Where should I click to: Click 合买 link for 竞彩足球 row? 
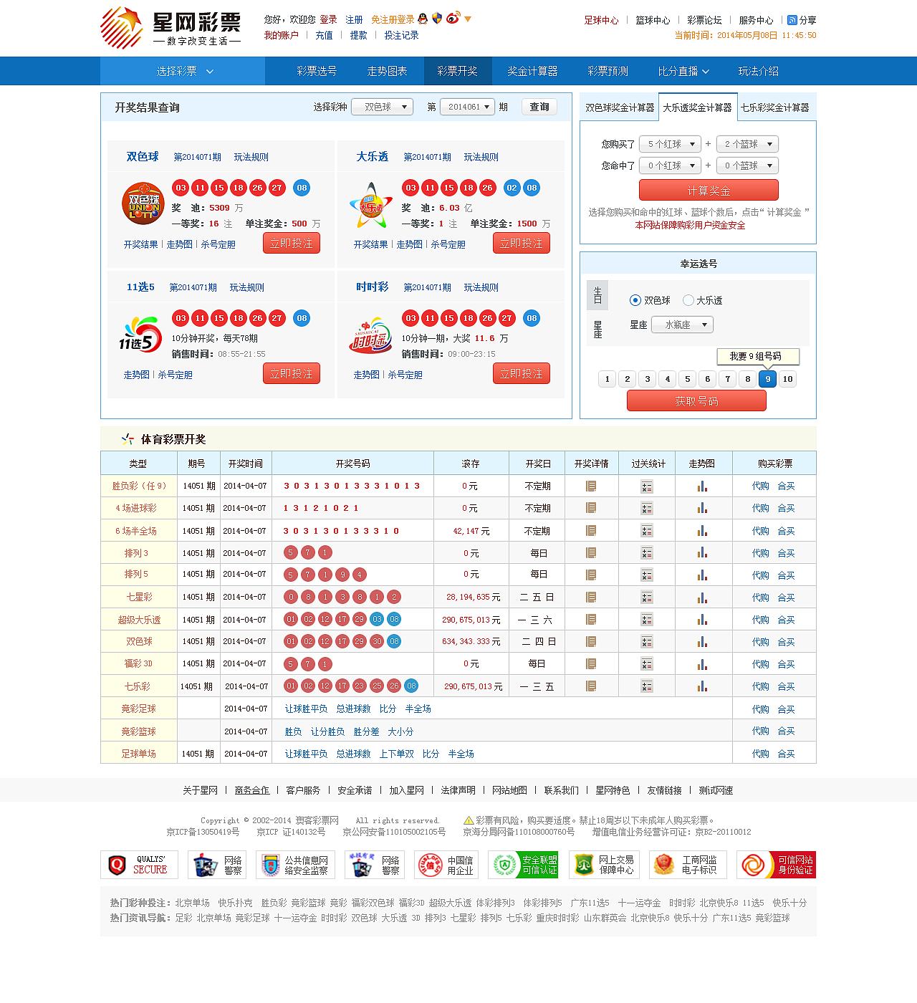(x=787, y=709)
